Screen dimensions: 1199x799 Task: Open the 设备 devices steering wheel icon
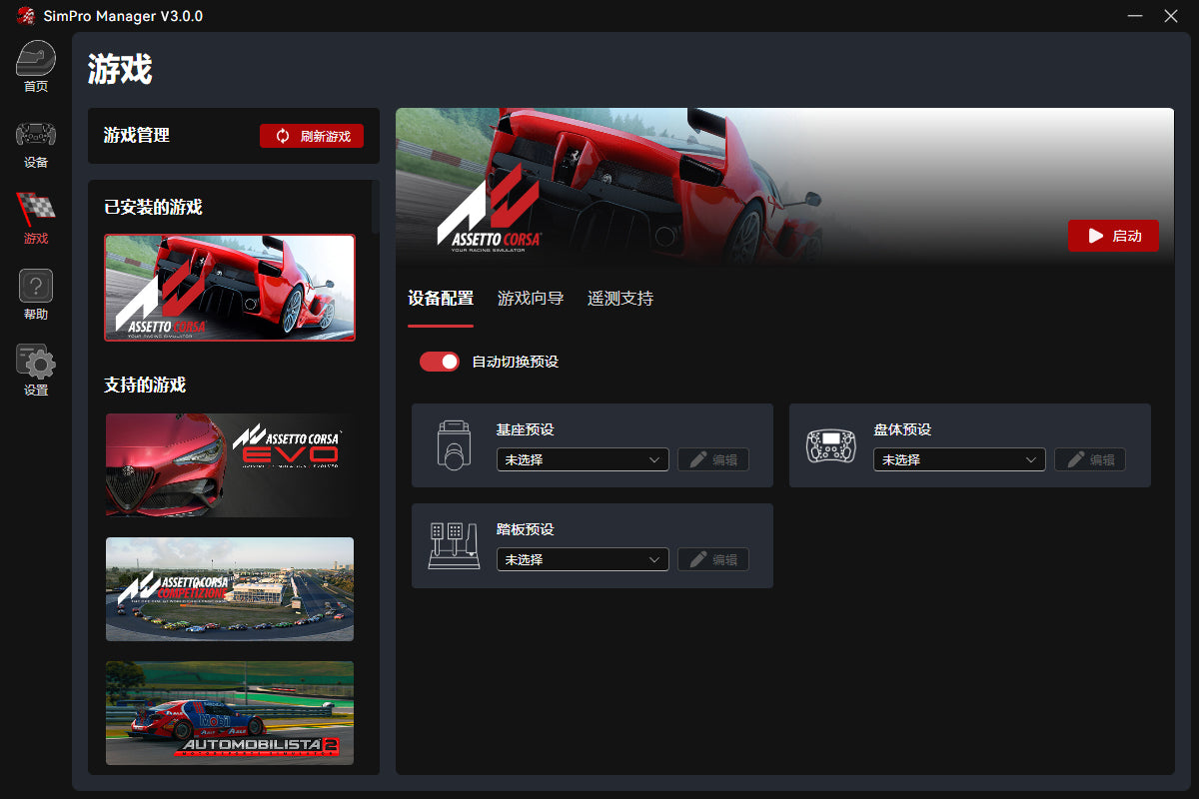[36, 137]
